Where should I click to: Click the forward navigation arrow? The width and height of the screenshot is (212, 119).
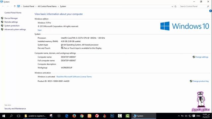click(x=8, y=6)
